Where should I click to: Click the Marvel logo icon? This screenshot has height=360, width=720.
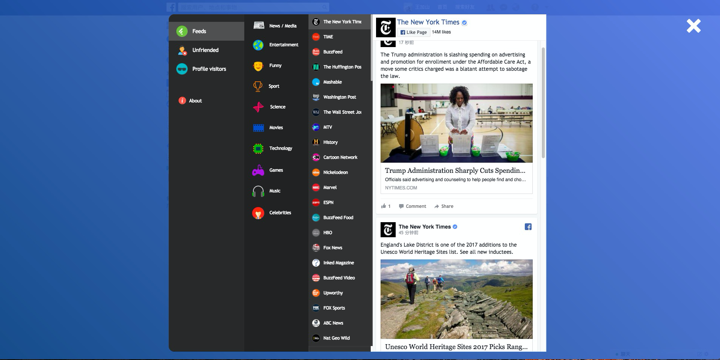tap(316, 188)
